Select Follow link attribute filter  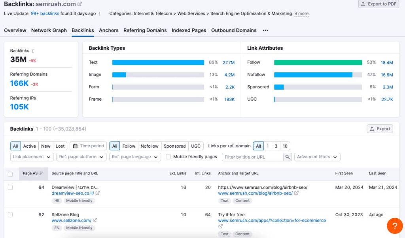129,146
